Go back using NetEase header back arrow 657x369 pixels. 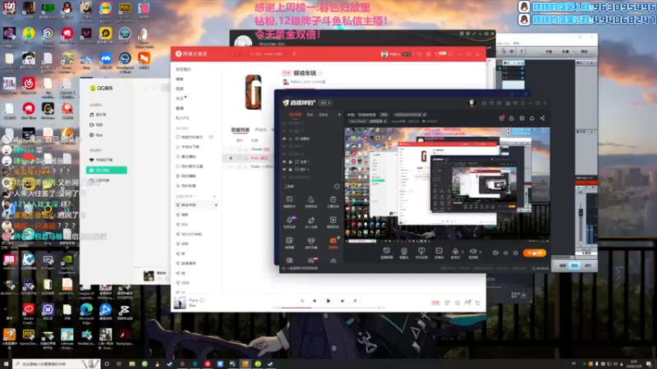(x=232, y=54)
